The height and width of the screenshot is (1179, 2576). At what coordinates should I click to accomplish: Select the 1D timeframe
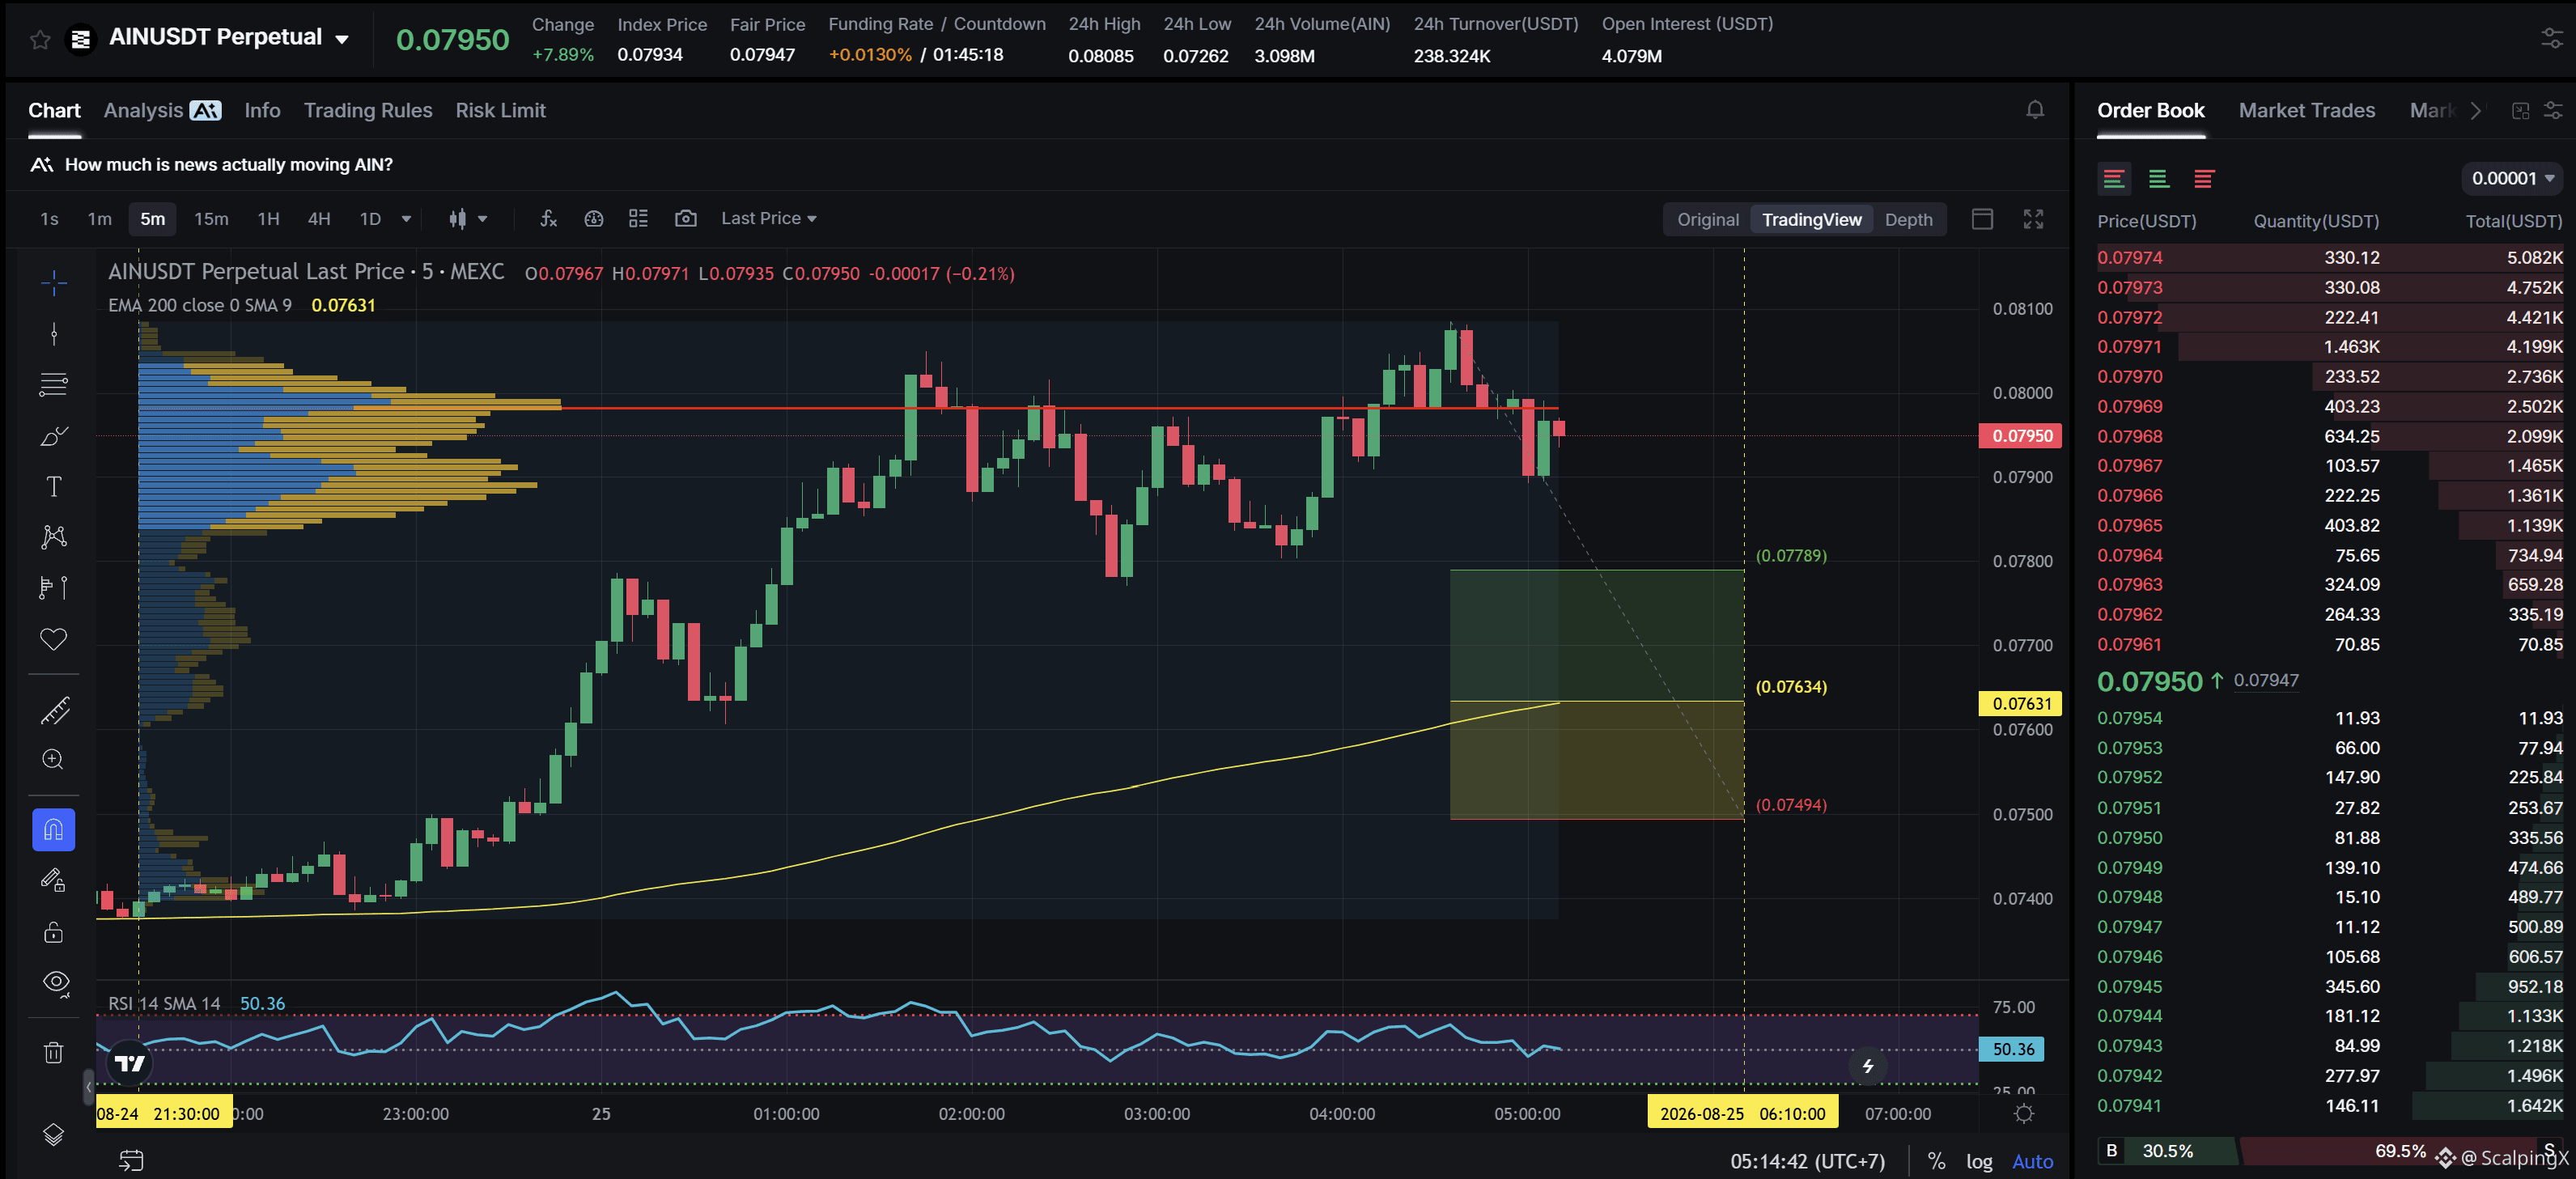pyautogui.click(x=370, y=219)
